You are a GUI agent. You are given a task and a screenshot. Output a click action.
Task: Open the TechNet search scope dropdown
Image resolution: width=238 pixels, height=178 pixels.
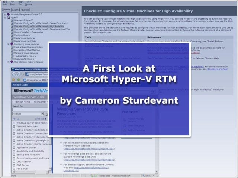point(42,114)
